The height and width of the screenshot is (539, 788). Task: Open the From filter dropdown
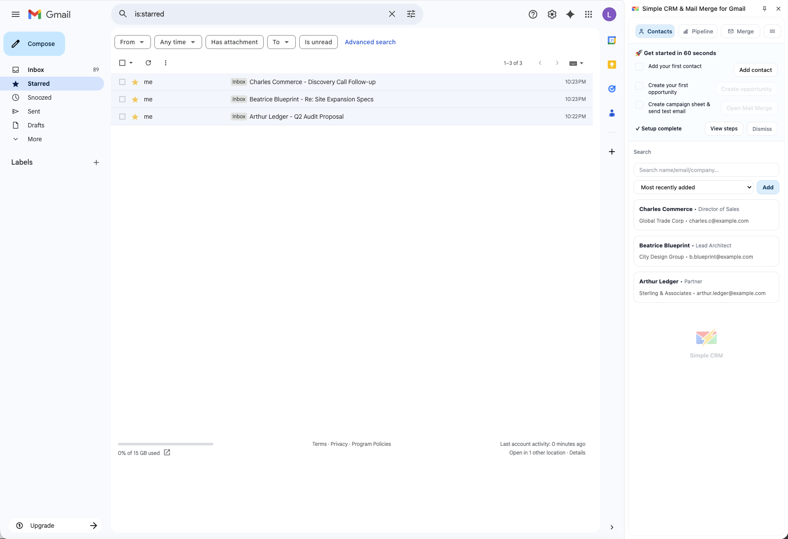pyautogui.click(x=132, y=42)
